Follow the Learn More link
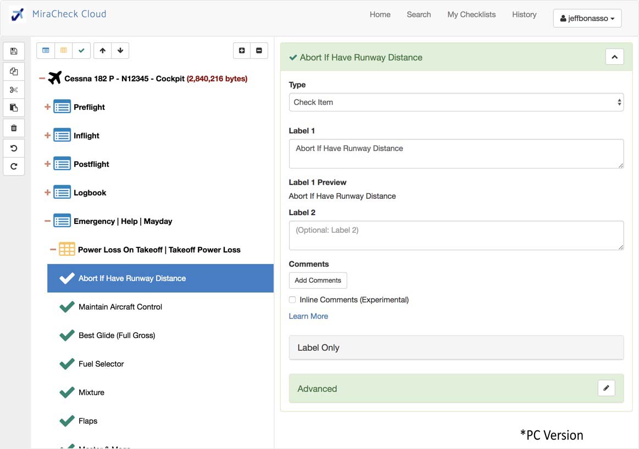This screenshot has width=639, height=449. pyautogui.click(x=308, y=316)
